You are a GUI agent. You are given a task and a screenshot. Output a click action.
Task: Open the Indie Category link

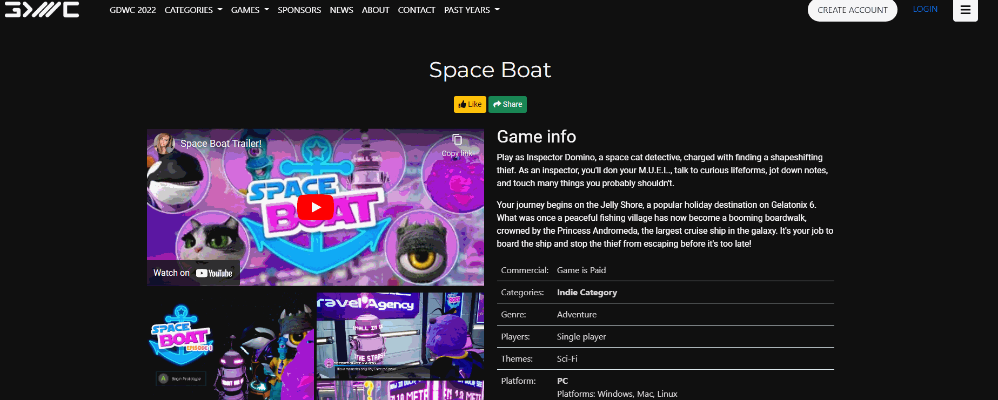point(587,292)
